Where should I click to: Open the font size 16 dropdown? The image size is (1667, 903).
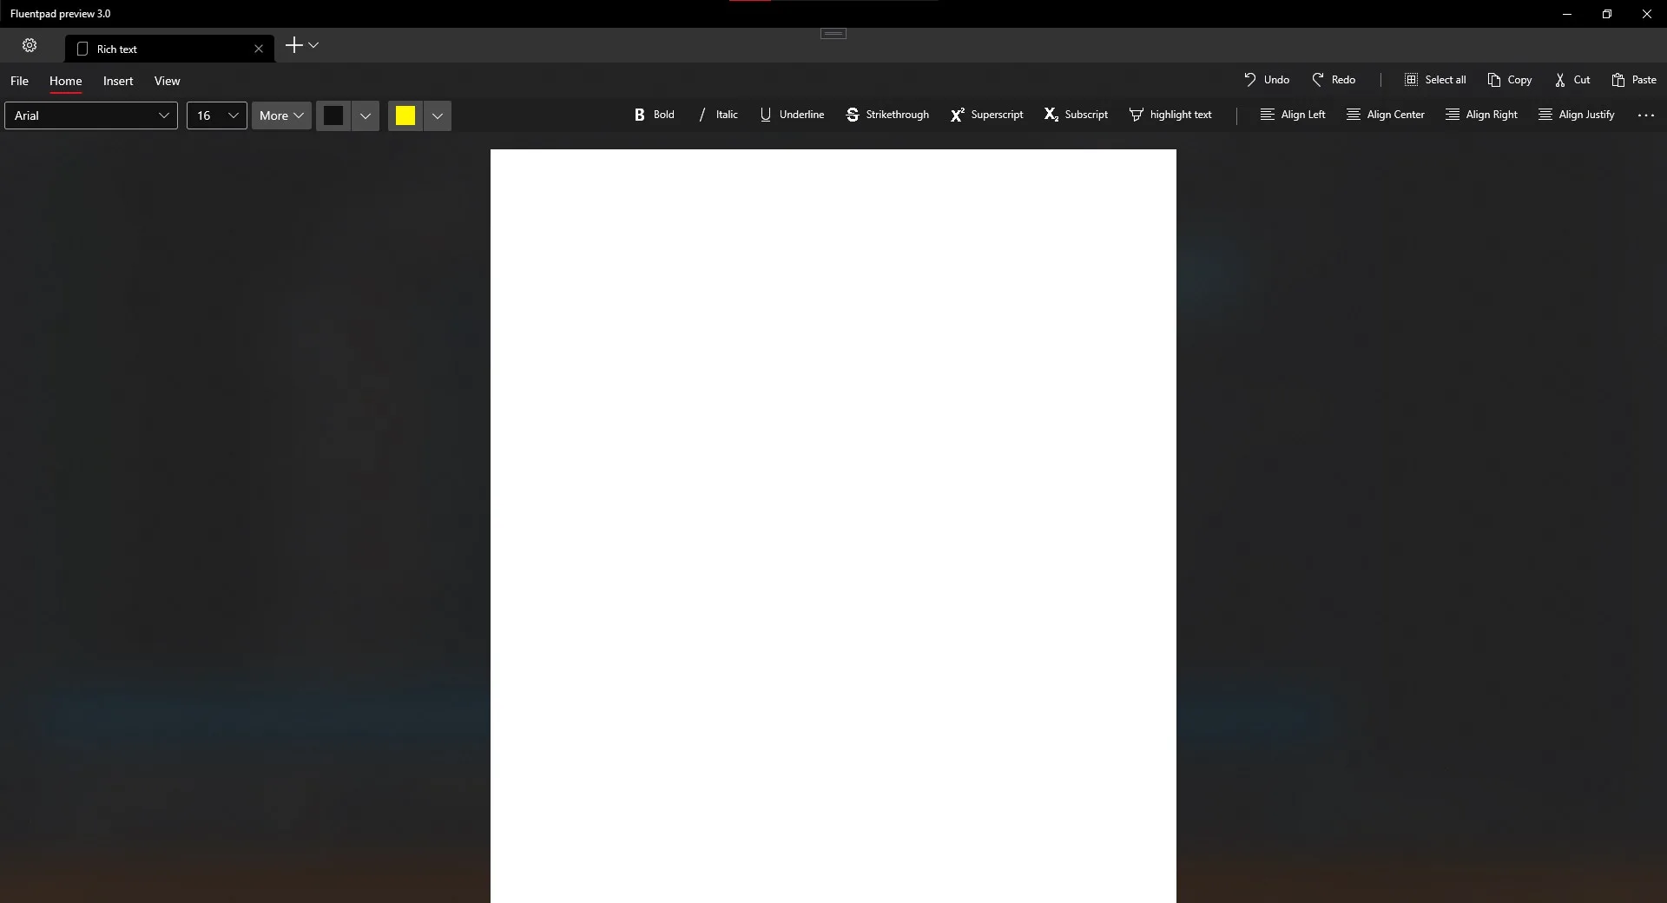217,115
